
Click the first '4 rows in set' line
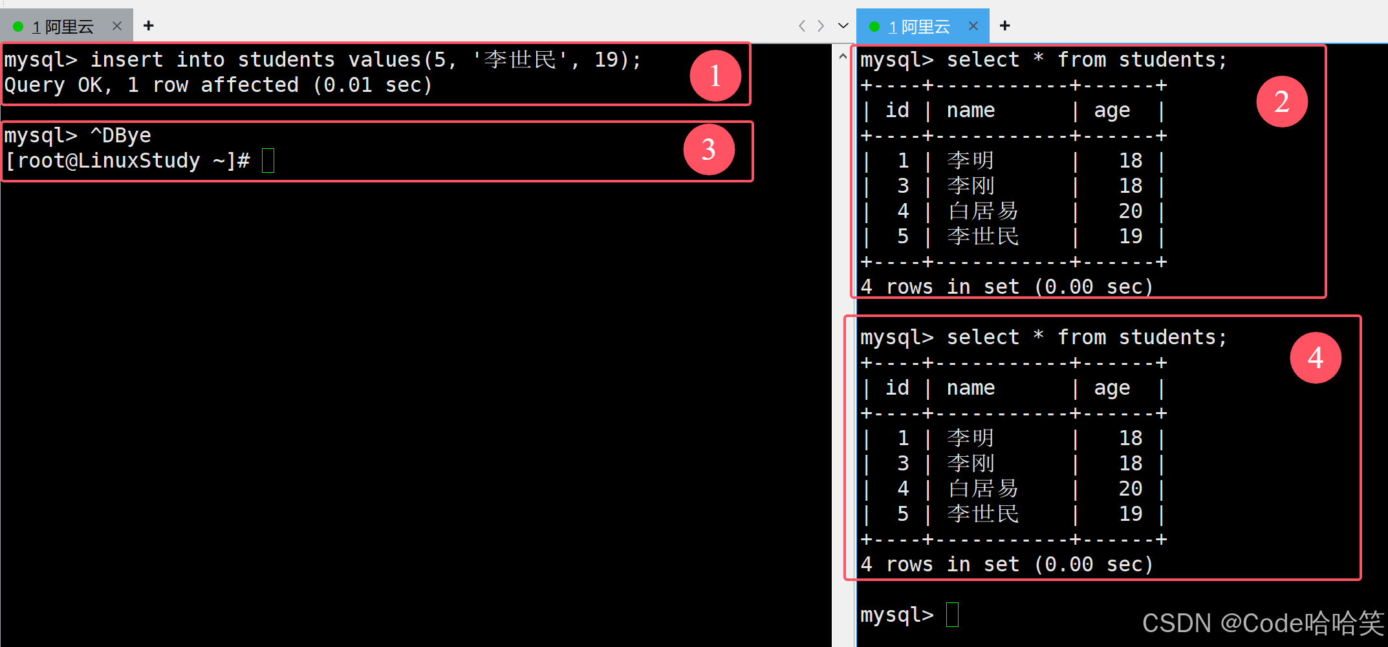[1007, 287]
